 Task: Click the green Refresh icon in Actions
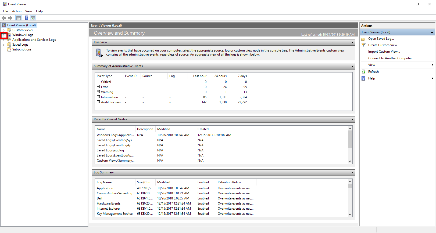click(x=363, y=72)
